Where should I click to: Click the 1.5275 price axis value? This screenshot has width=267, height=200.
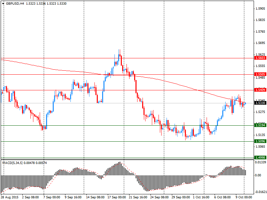click(261, 112)
